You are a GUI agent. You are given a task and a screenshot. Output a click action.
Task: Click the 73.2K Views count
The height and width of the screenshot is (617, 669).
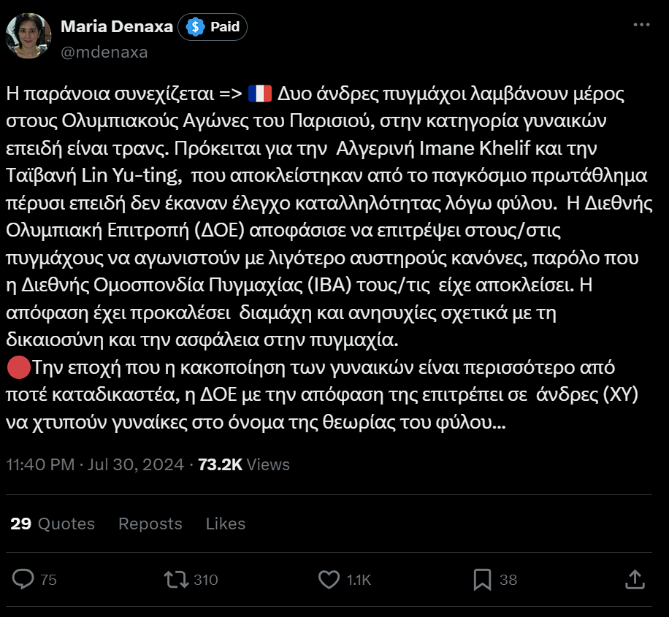point(244,464)
